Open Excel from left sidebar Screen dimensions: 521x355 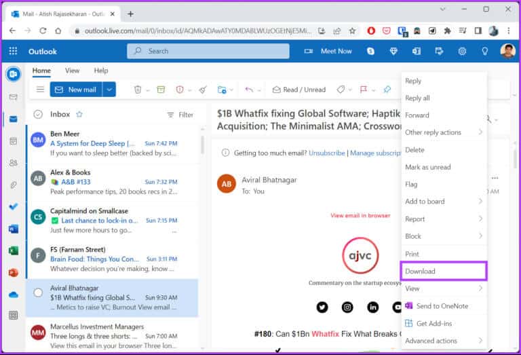click(x=14, y=250)
